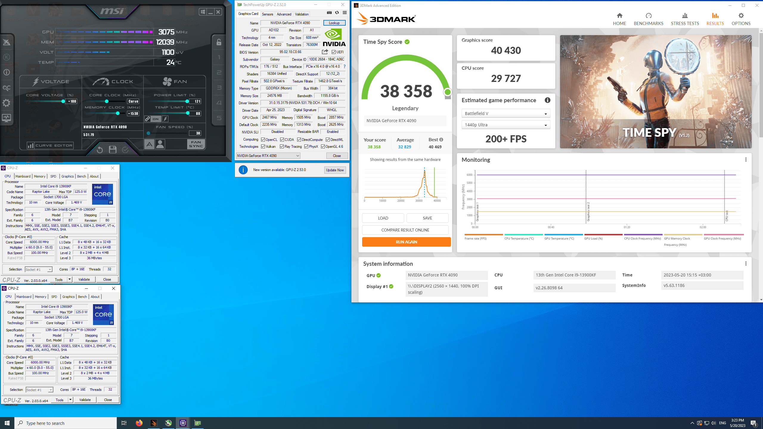Viewport: 763px width, 429px height.
Task: Refresh GPU-Z data with refresh icon
Action: tap(337, 13)
